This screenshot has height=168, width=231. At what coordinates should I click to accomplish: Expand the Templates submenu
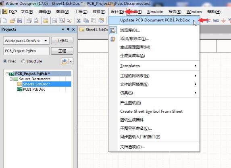click(196, 66)
